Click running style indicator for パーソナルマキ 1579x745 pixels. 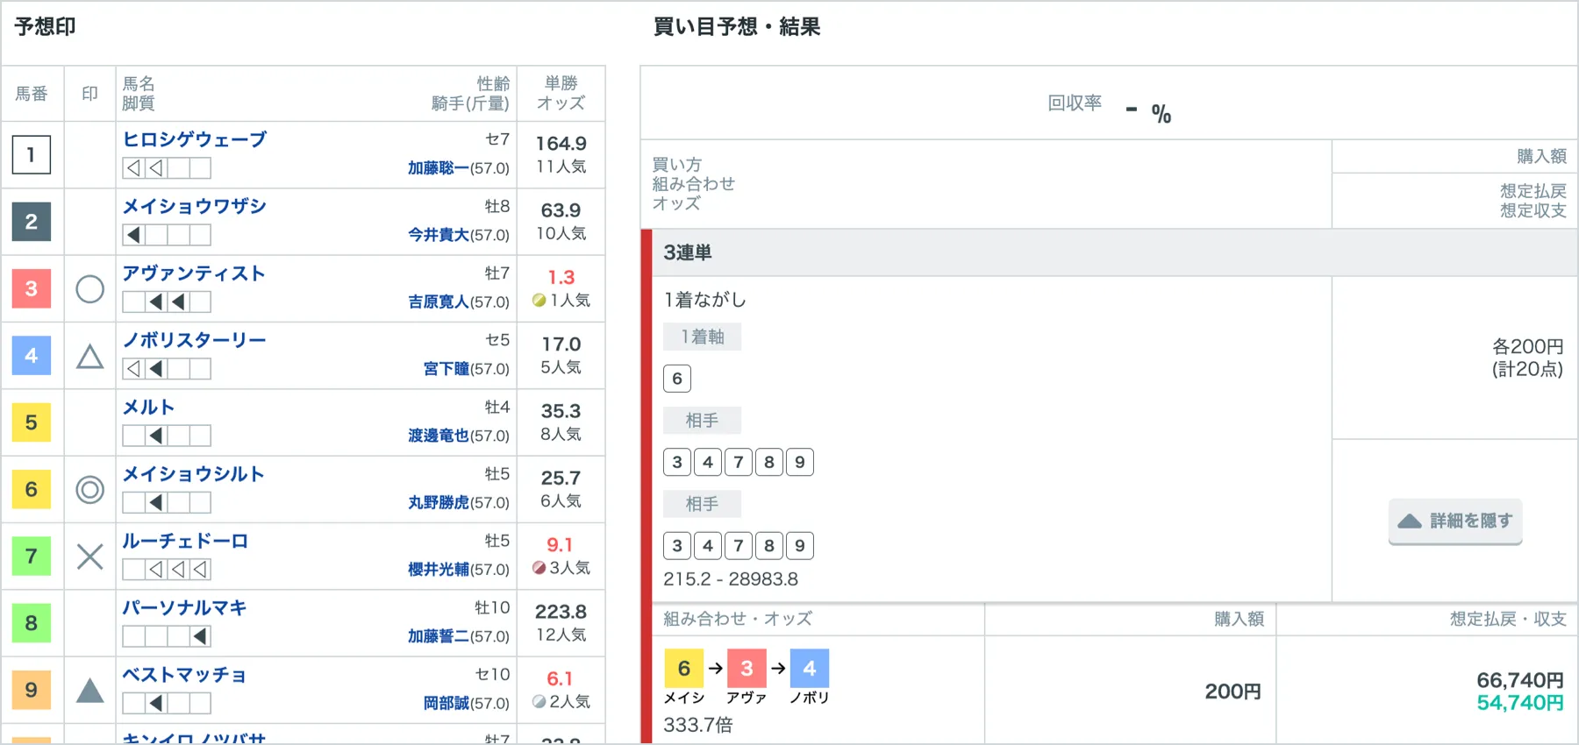167,636
